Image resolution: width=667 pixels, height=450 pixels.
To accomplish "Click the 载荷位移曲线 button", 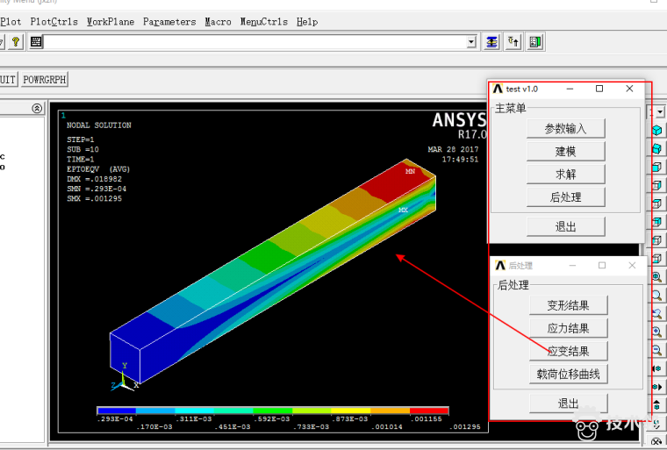I will point(569,375).
